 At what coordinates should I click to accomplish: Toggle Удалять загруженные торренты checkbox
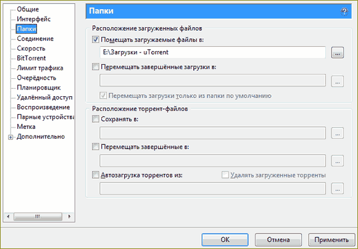pyautogui.click(x=225, y=175)
